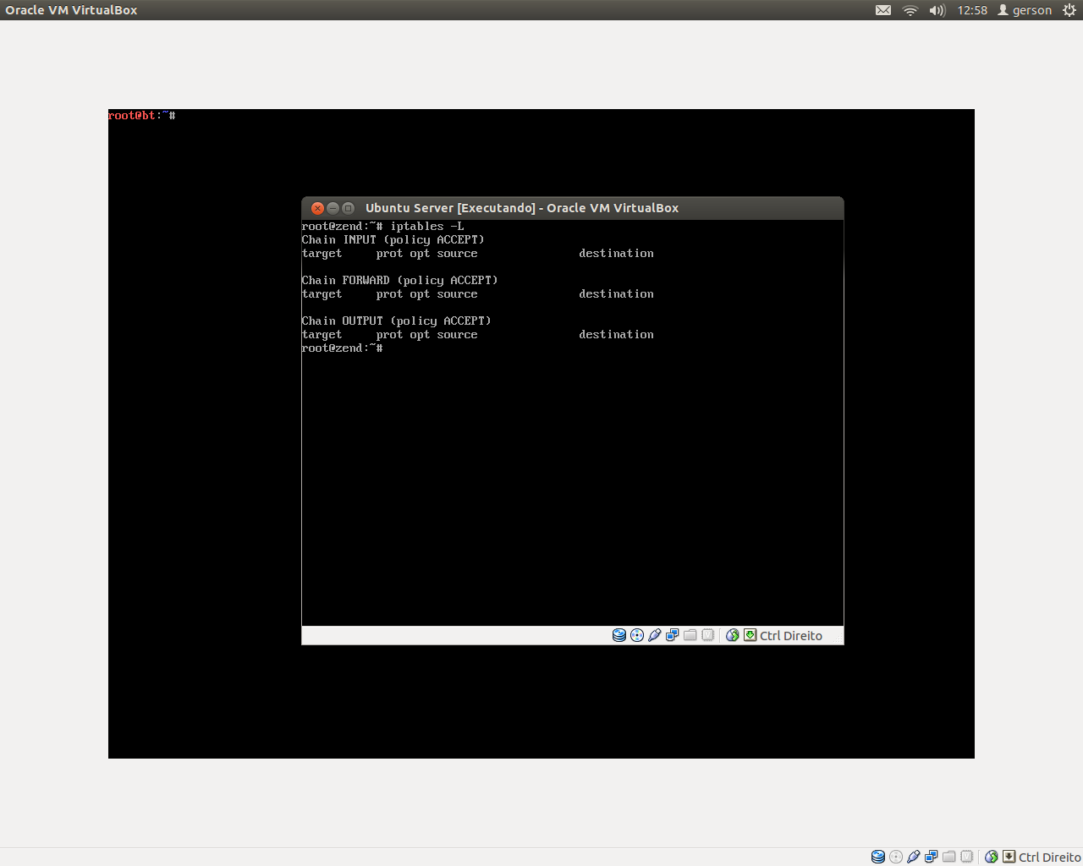Minimize the Ubuntu Server window
This screenshot has height=866, width=1083.
[333, 208]
